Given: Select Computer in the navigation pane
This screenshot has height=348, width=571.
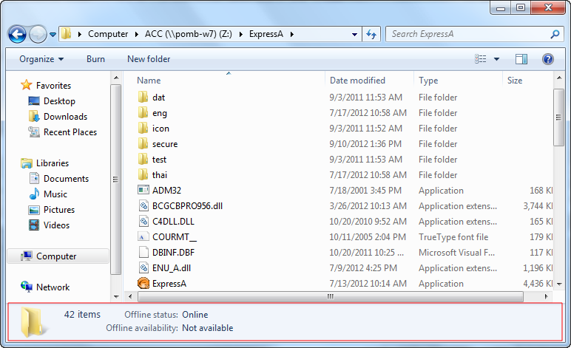Looking at the screenshot, I should [x=56, y=256].
